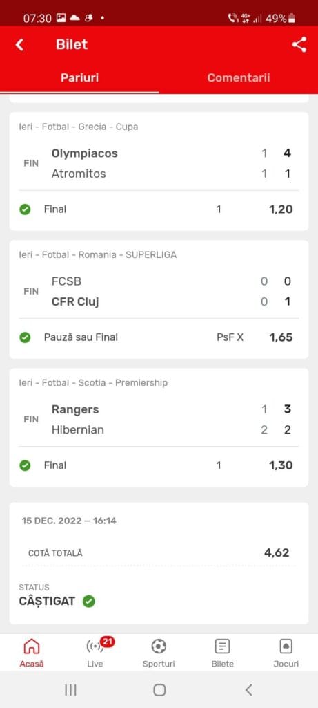Open the Jocuri games icon

tap(286, 647)
